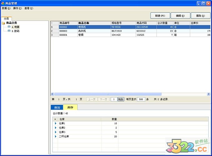Click the 商品分类 folder icon

(3, 23)
